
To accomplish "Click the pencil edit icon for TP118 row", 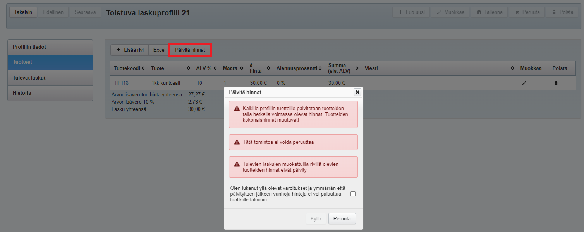I will [x=524, y=83].
